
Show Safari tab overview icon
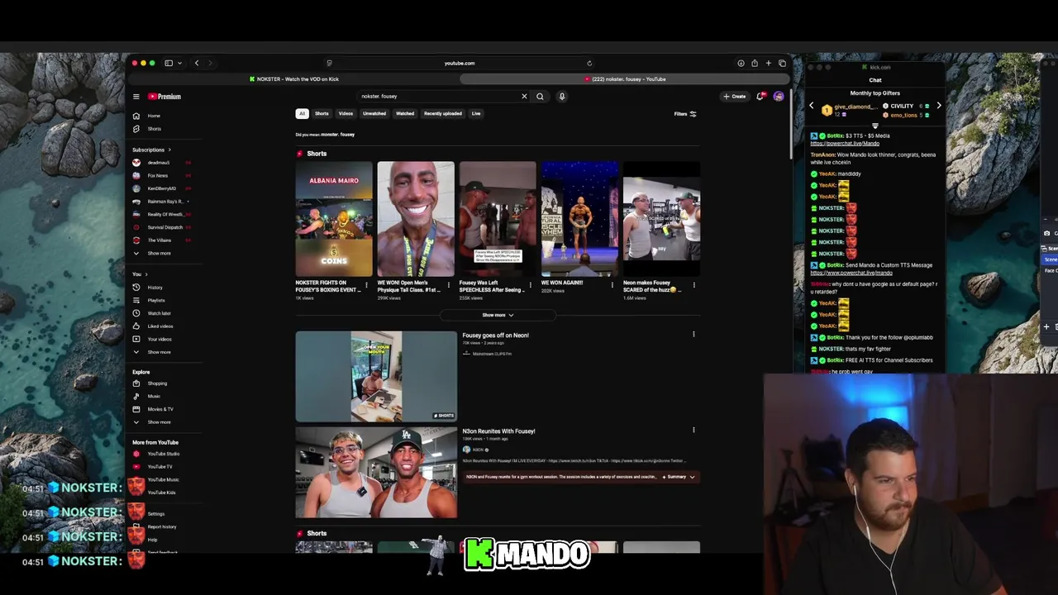click(x=782, y=63)
